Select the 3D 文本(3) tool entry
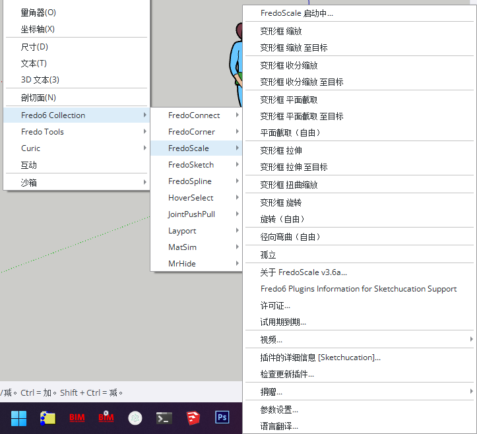 tap(40, 80)
